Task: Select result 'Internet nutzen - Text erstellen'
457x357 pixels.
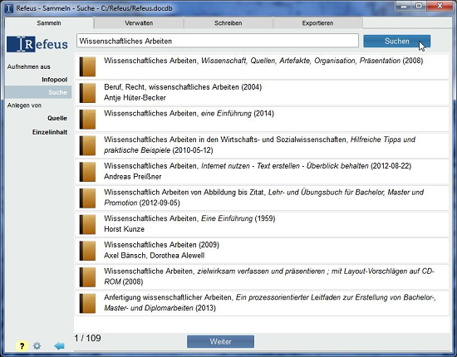Action: coord(262,172)
